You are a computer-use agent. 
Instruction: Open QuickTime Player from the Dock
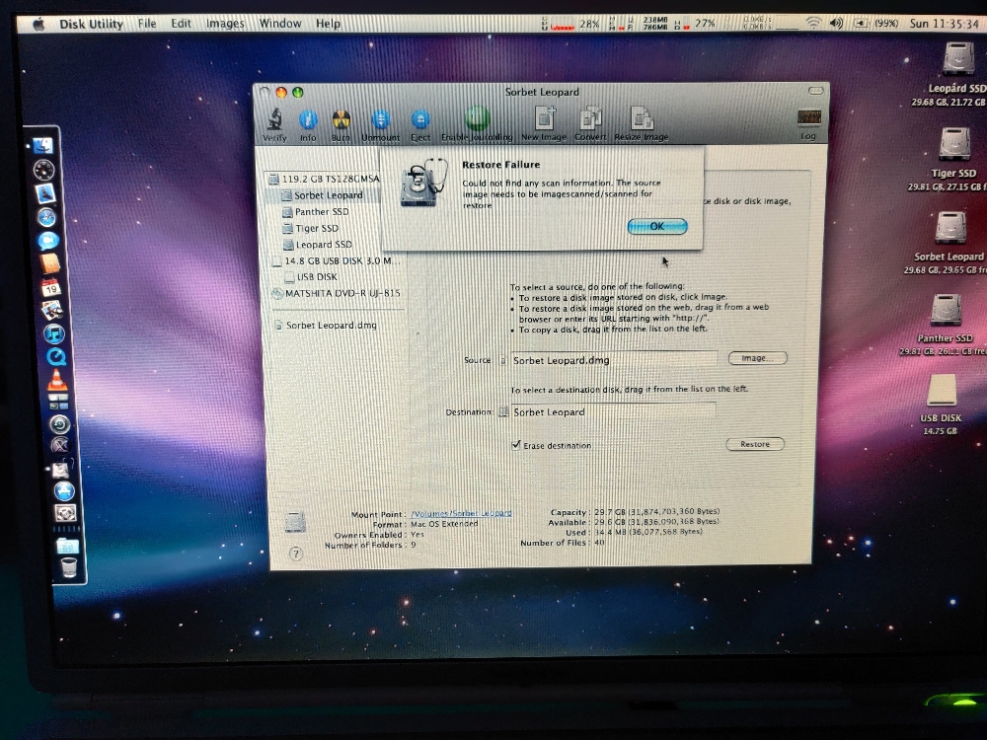(55, 357)
